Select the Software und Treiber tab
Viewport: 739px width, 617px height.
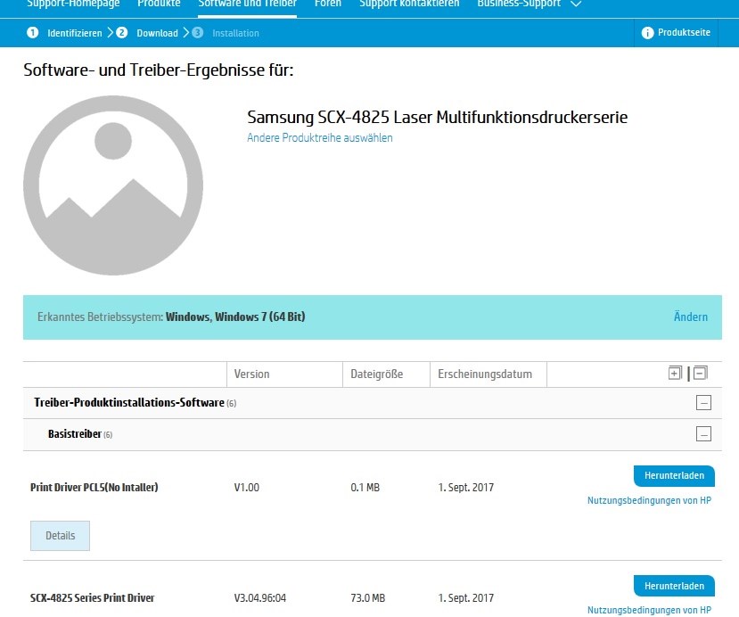click(x=248, y=4)
